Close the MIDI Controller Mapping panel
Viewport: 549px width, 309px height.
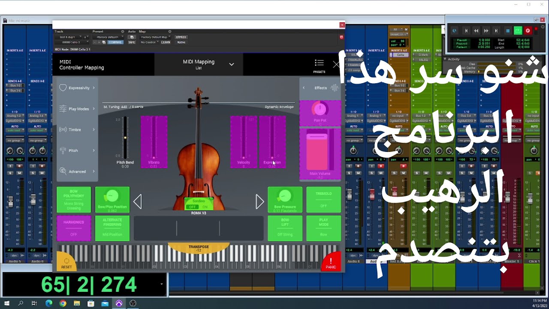point(336,64)
